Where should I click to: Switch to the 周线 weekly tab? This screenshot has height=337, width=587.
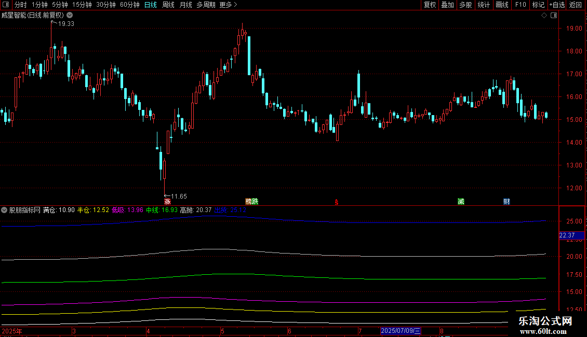[168, 5]
